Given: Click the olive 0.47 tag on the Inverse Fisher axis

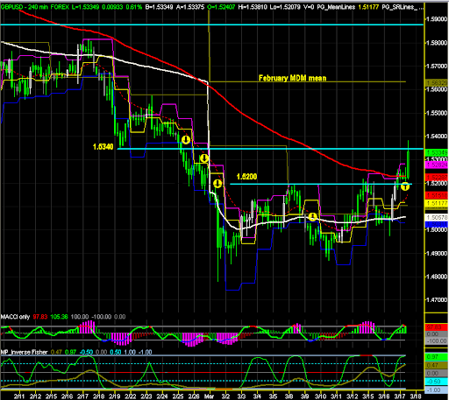Looking at the screenshot, I should [x=437, y=365].
